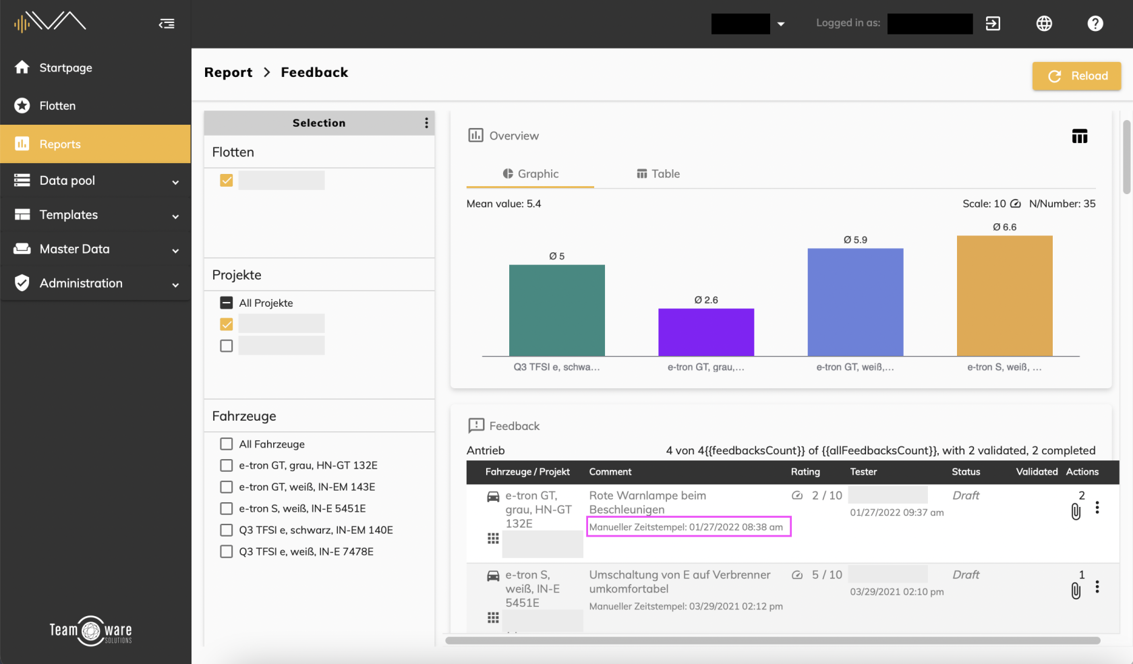Click the Startpage home icon
1133x664 pixels.
click(22, 67)
